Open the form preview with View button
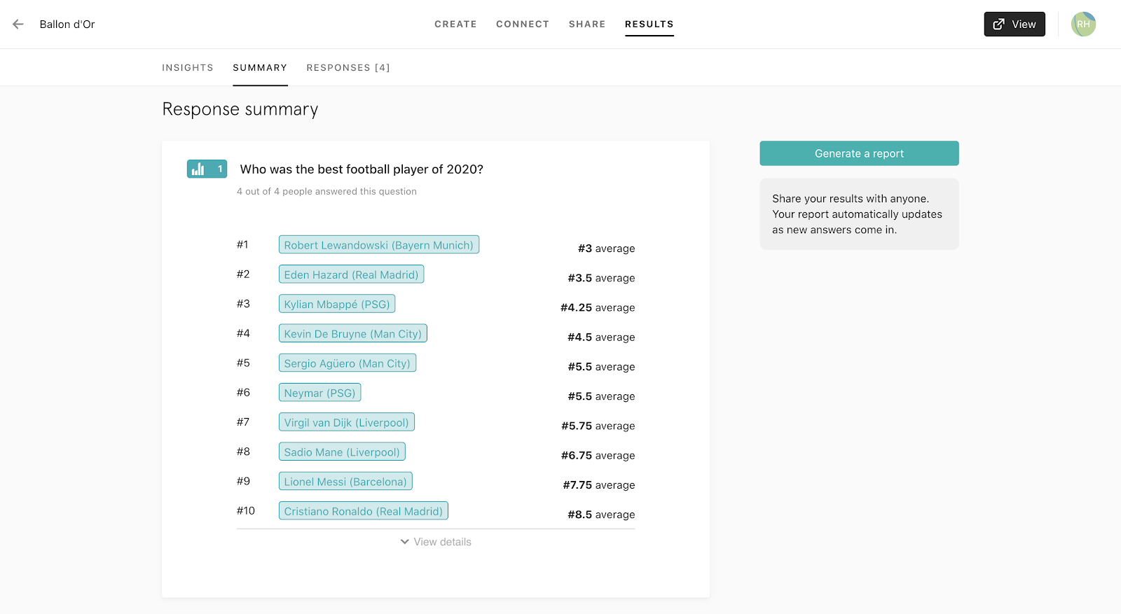1121x614 pixels. [1015, 24]
